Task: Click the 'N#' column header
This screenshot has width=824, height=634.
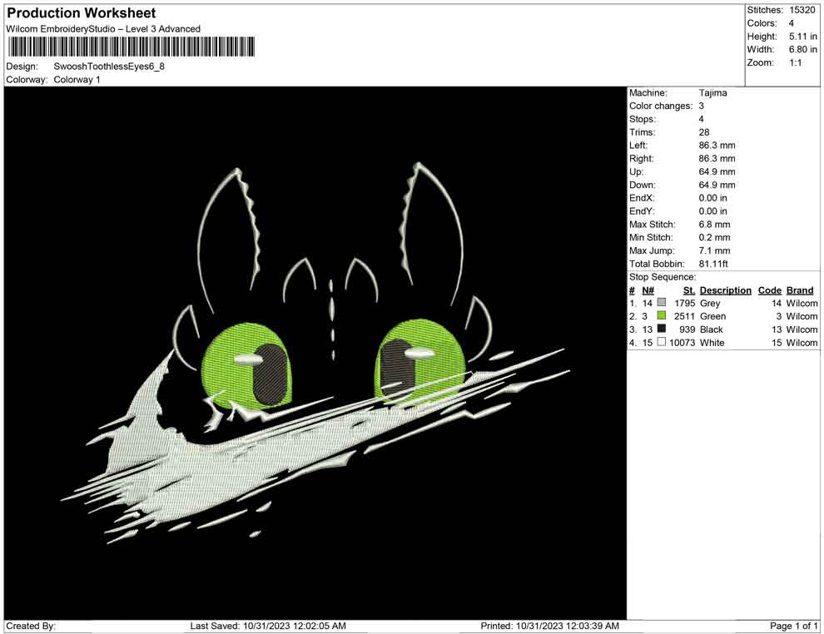Action: click(648, 290)
